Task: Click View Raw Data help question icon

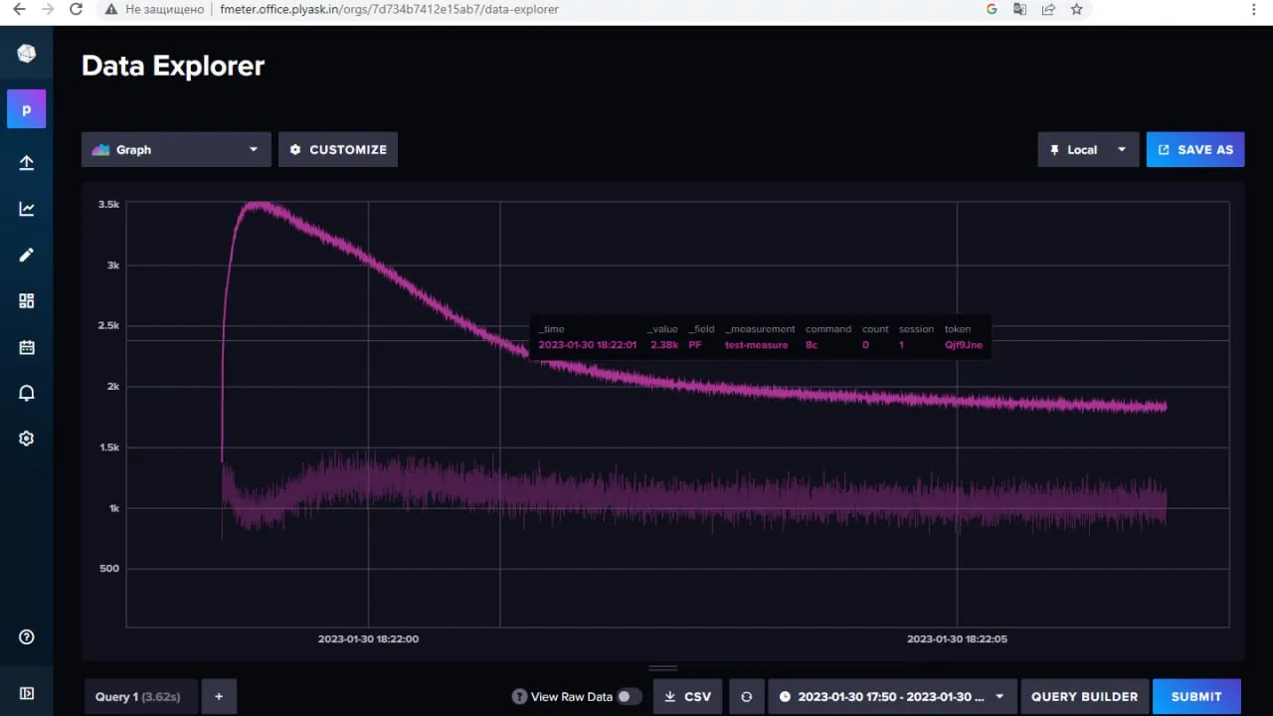Action: pos(519,697)
